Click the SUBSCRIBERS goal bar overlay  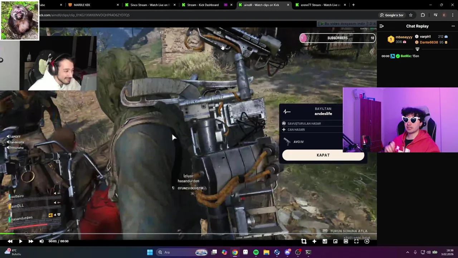pyautogui.click(x=337, y=38)
